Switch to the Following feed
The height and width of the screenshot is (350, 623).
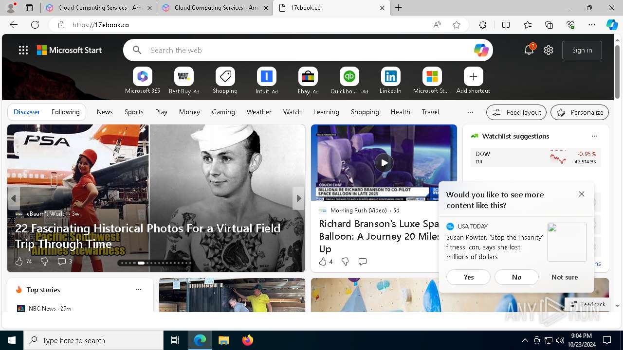pyautogui.click(x=65, y=112)
